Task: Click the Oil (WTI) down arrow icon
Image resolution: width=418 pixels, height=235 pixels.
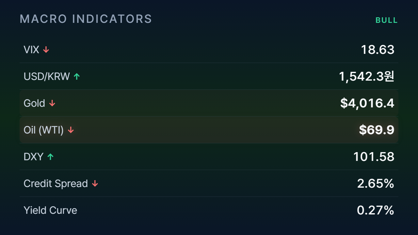Action: (71, 130)
